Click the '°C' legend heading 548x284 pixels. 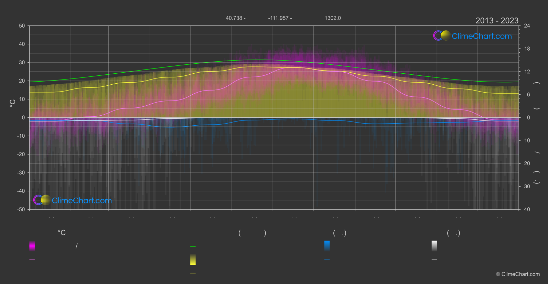pos(62,233)
